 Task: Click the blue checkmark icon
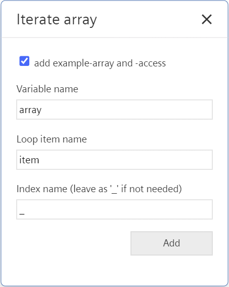pyautogui.click(x=24, y=61)
